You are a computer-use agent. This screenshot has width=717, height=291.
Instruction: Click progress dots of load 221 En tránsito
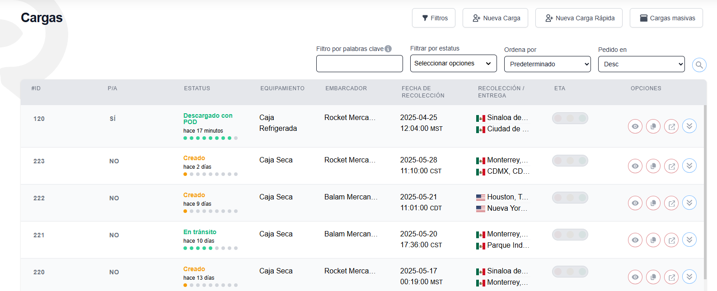coord(211,248)
